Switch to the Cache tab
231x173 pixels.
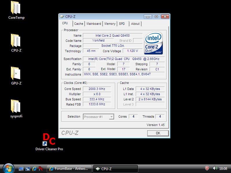pyautogui.click(x=79, y=24)
